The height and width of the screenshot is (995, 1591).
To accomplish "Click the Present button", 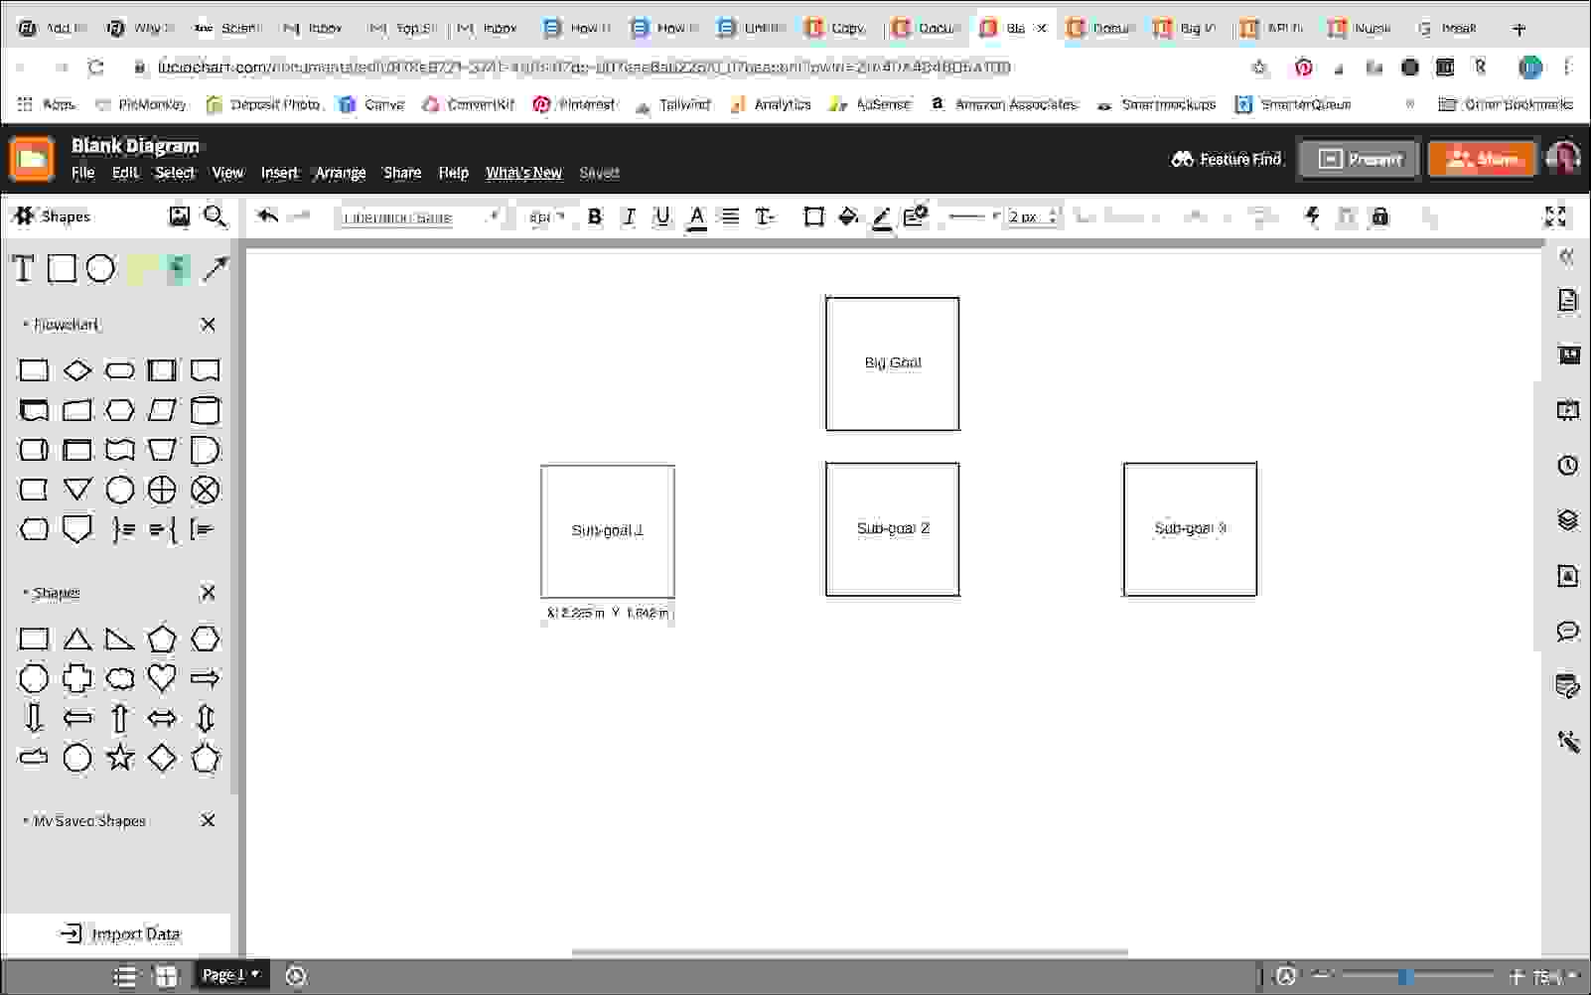I will pyautogui.click(x=1359, y=159).
